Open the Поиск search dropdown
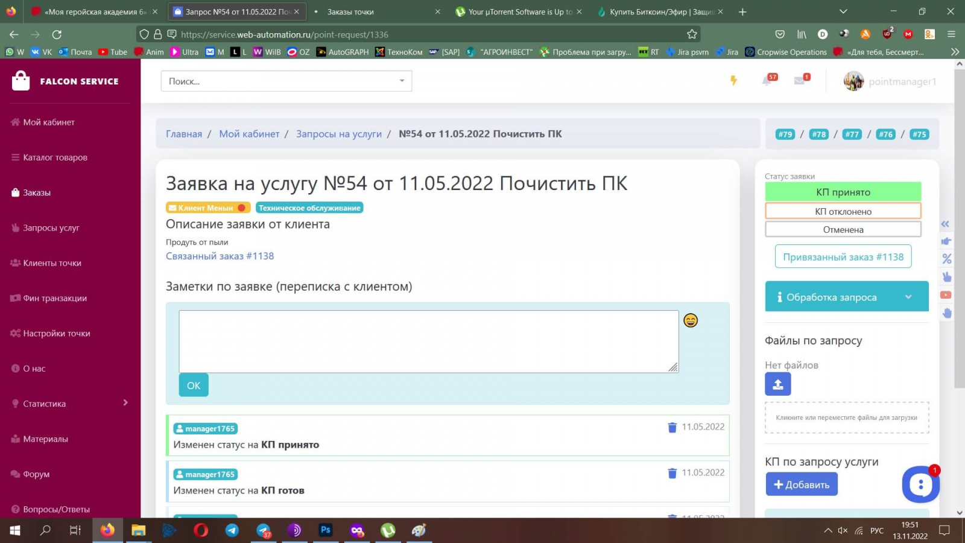 (286, 81)
